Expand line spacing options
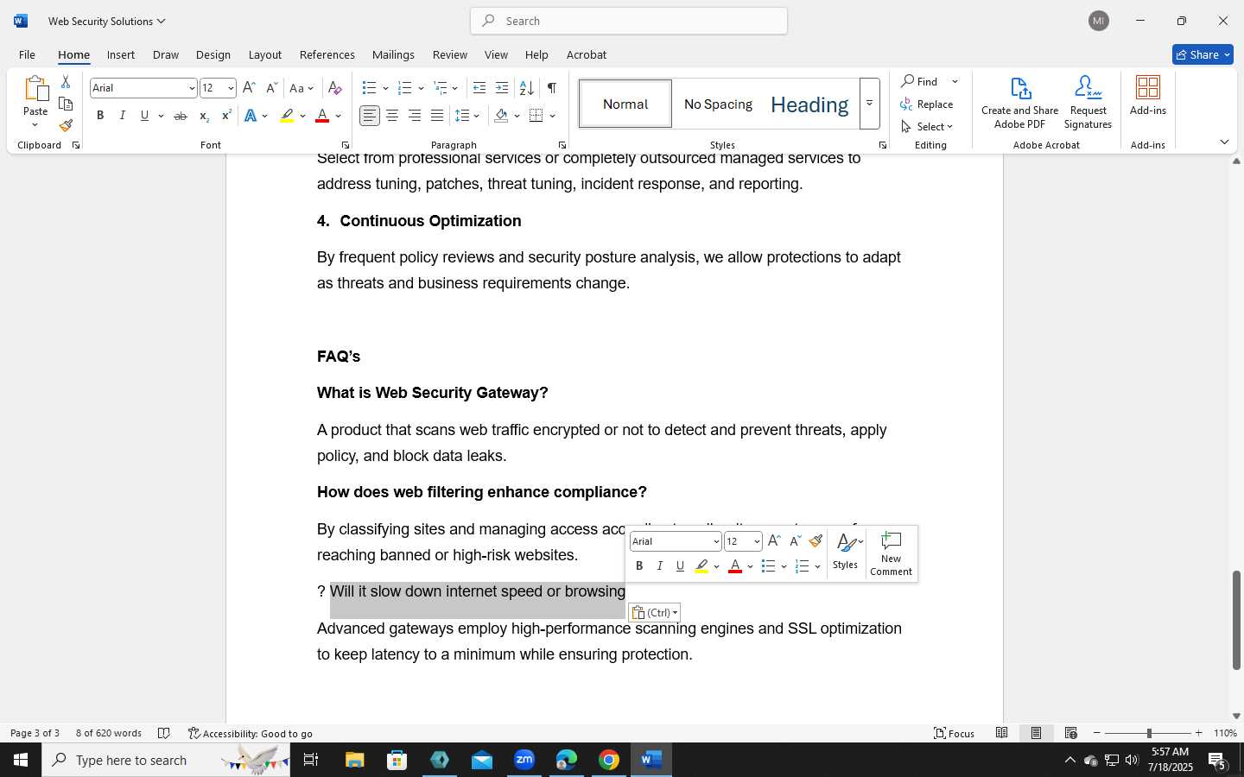The width and height of the screenshot is (1244, 777). pyautogui.click(x=467, y=116)
